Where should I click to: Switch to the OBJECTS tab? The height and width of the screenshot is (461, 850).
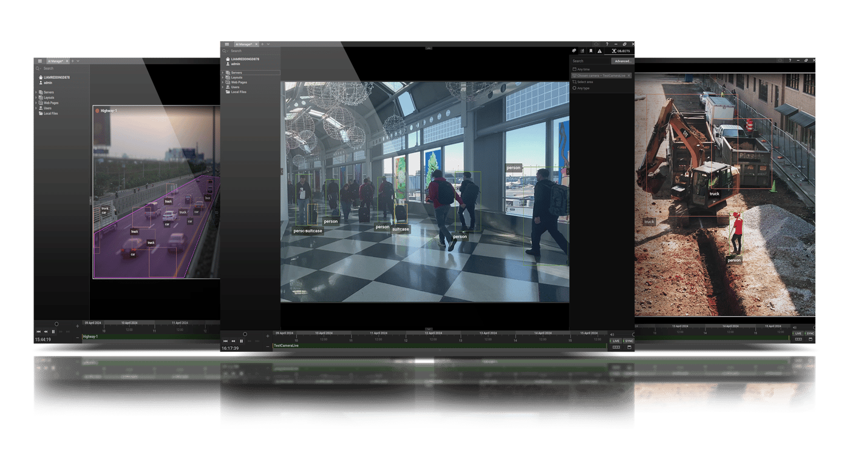(x=620, y=51)
